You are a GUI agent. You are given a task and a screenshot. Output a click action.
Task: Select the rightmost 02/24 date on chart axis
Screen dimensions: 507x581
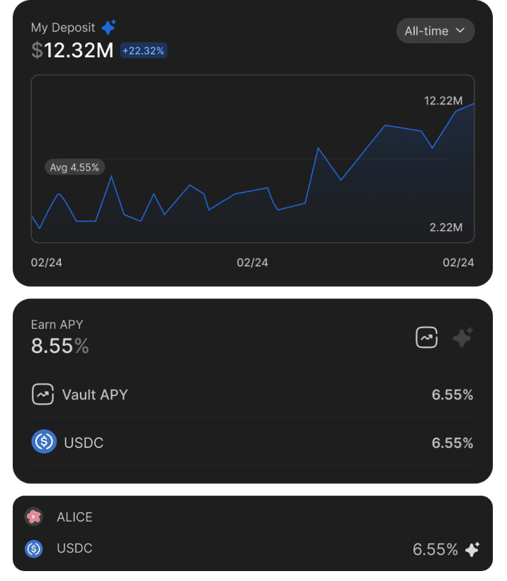coord(458,262)
